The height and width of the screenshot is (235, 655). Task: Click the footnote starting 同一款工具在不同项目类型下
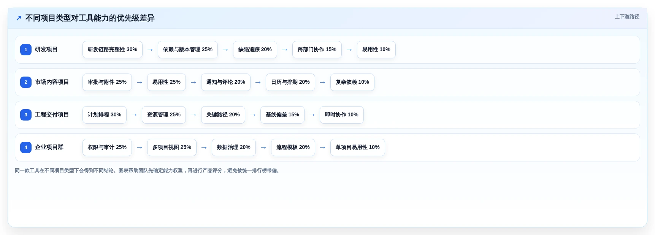(x=148, y=171)
